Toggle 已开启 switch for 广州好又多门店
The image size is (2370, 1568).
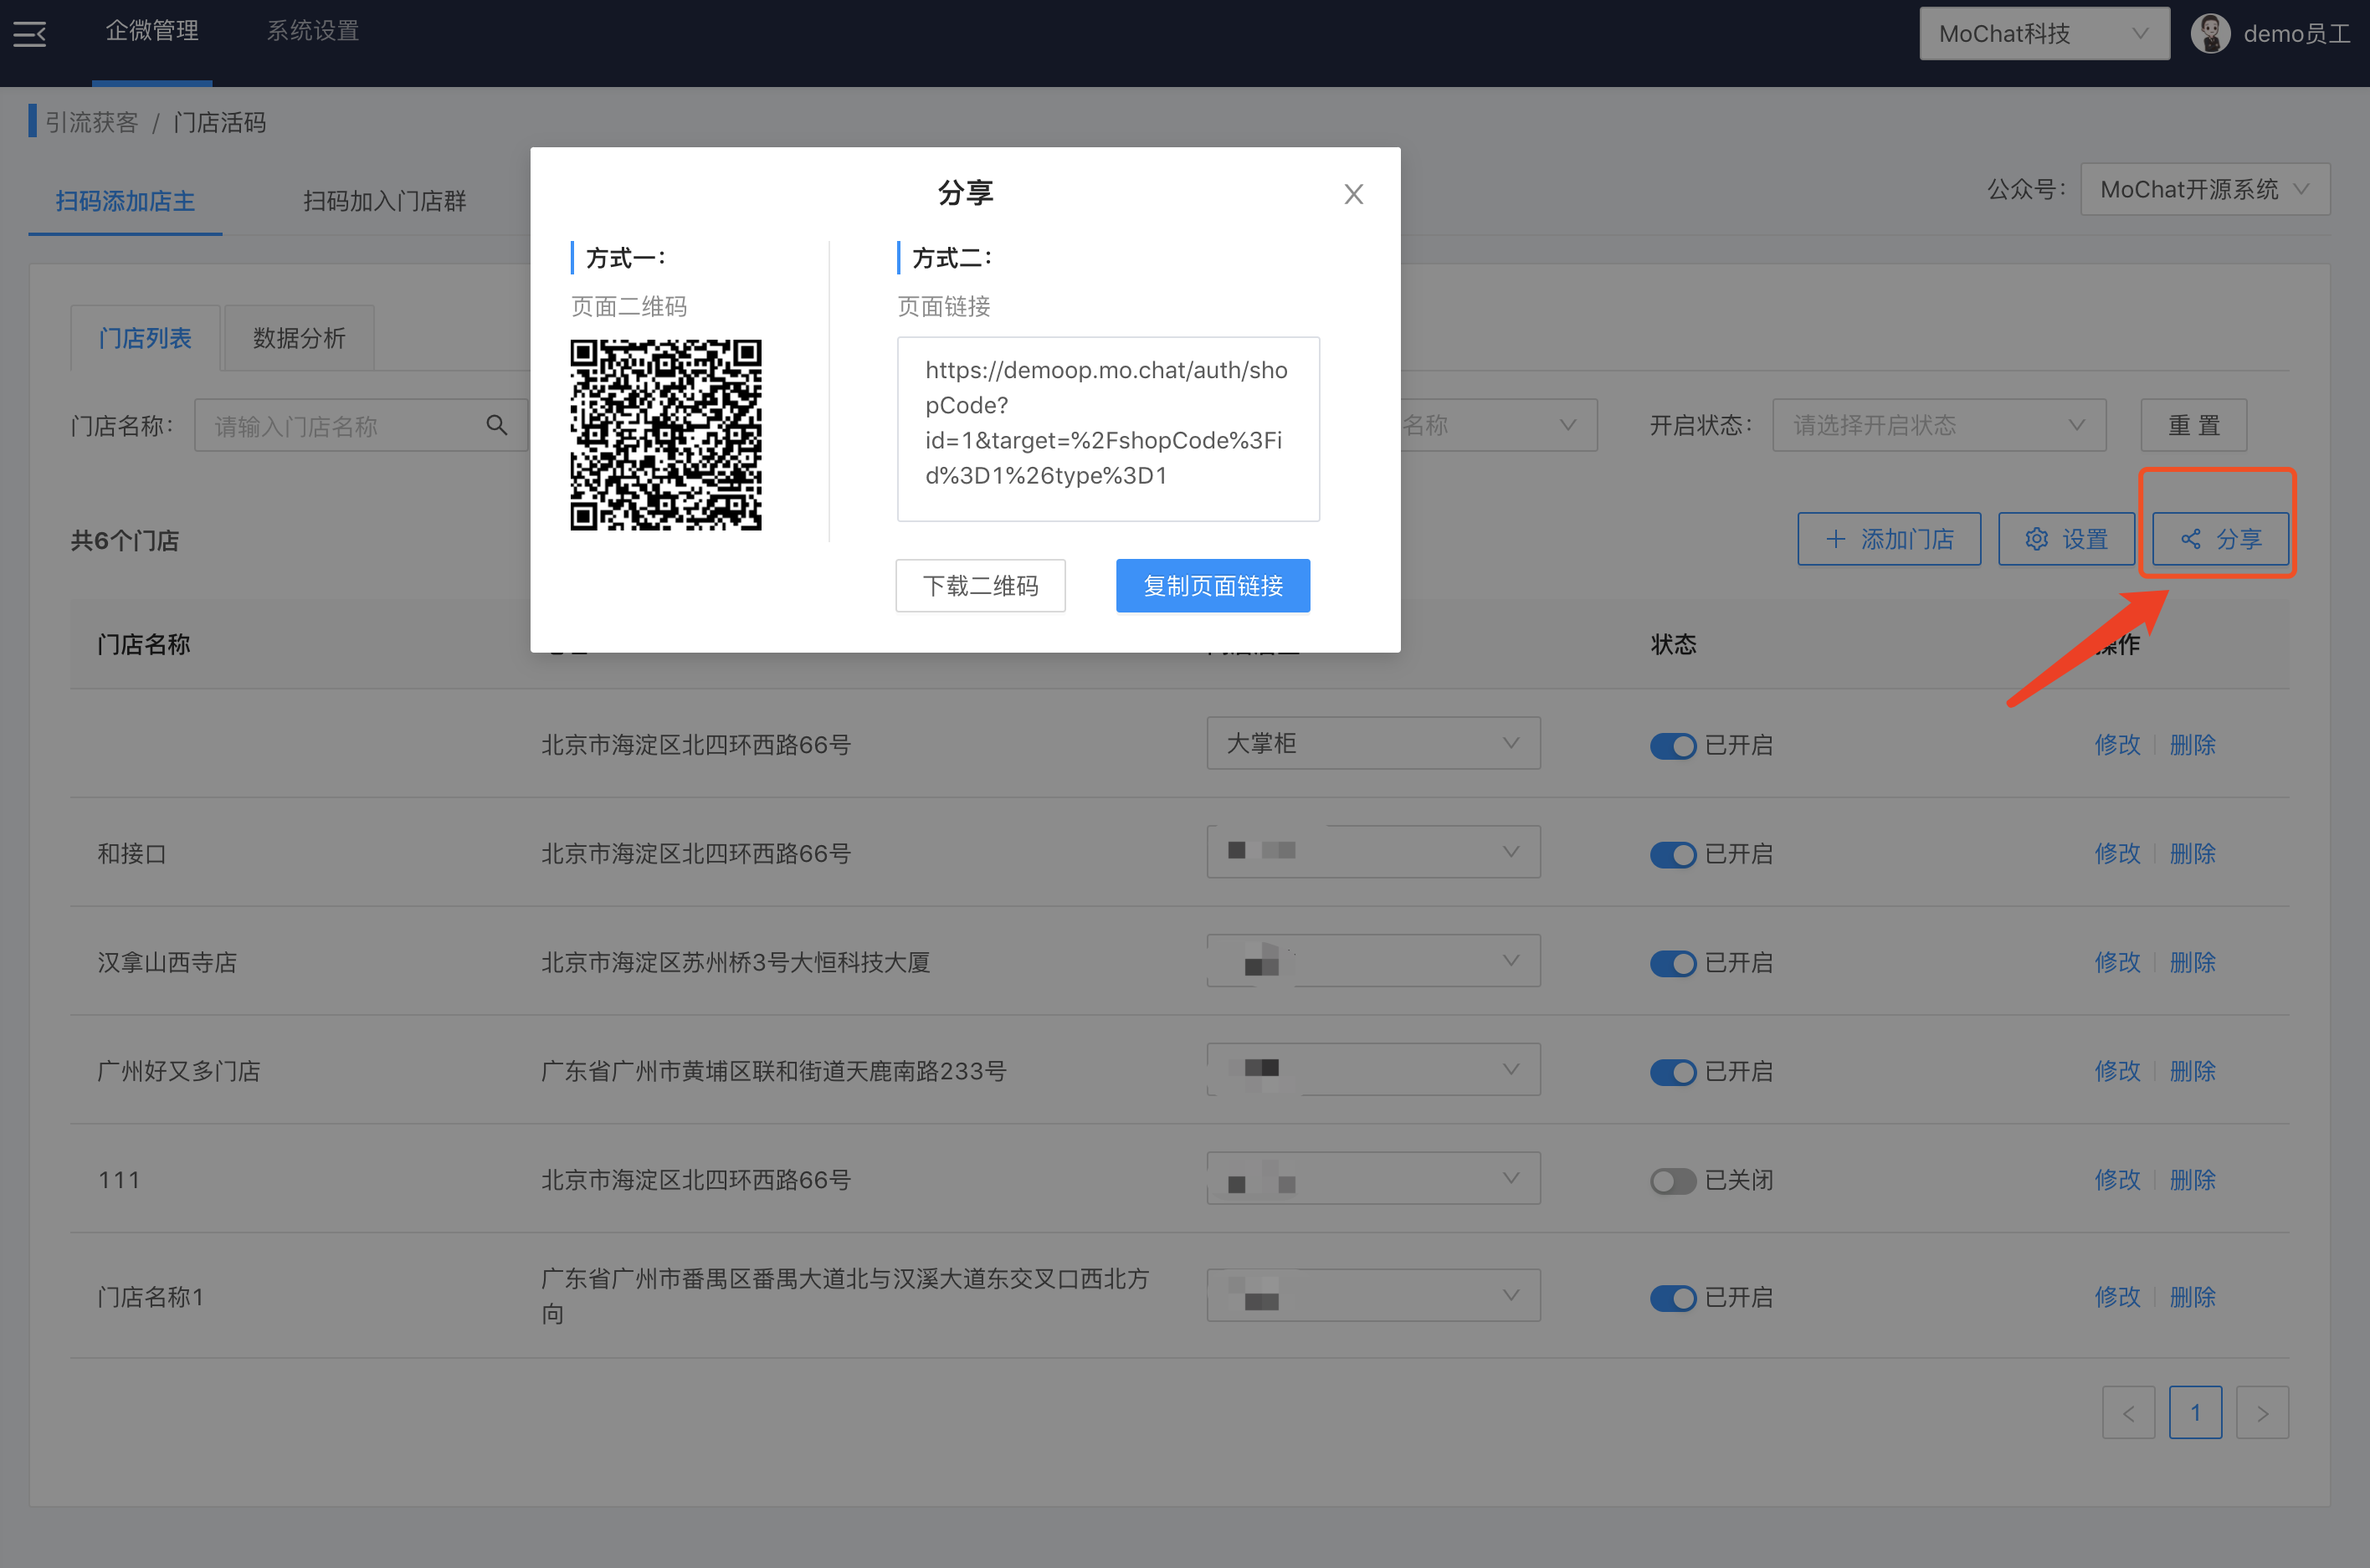pos(1672,1072)
